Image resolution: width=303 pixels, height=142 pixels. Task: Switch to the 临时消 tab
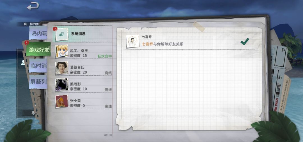click(x=38, y=66)
